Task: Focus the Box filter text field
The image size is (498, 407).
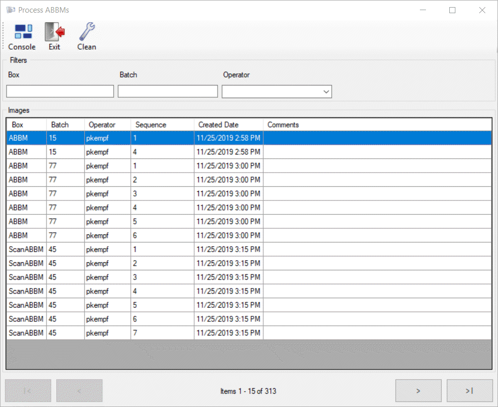Action: point(60,91)
